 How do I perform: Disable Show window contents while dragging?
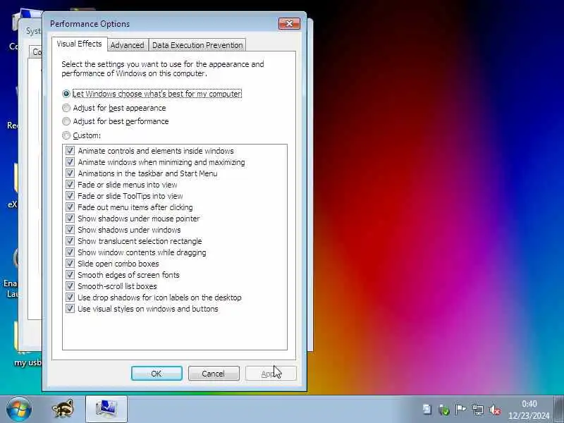point(70,252)
